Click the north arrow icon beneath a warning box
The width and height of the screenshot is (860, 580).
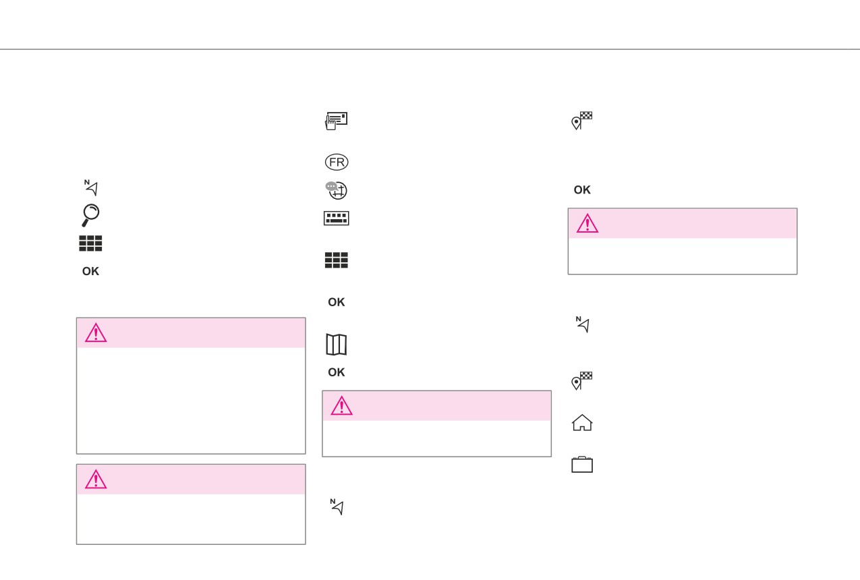click(x=337, y=506)
